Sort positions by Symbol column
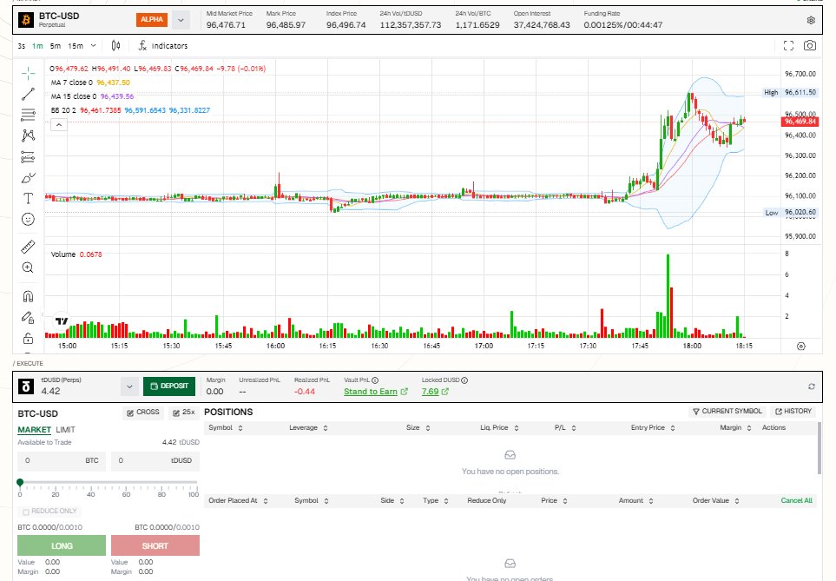Image resolution: width=836 pixels, height=581 pixels. click(x=226, y=428)
